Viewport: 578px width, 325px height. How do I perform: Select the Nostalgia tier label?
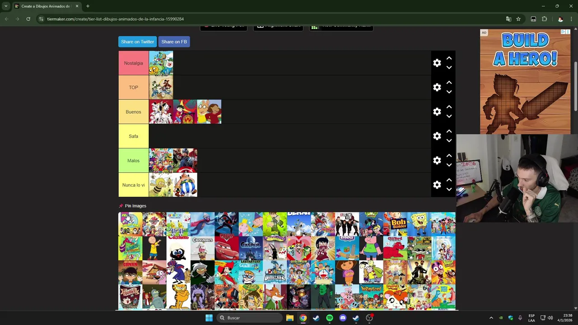pos(133,63)
